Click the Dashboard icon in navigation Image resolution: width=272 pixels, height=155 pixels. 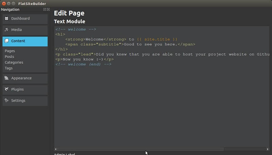point(6,18)
